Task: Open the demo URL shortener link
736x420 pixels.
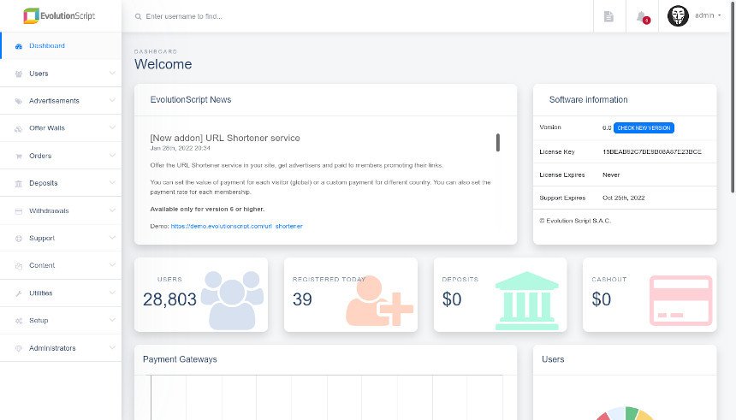Action: [x=236, y=226]
